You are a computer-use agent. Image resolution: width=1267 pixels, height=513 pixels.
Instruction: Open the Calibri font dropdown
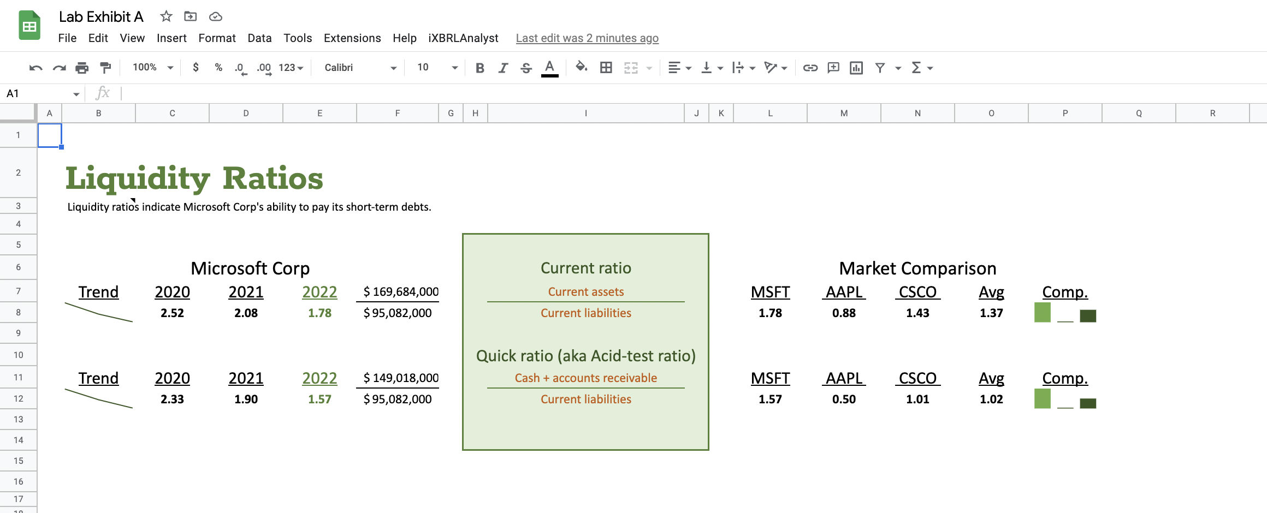click(x=360, y=67)
